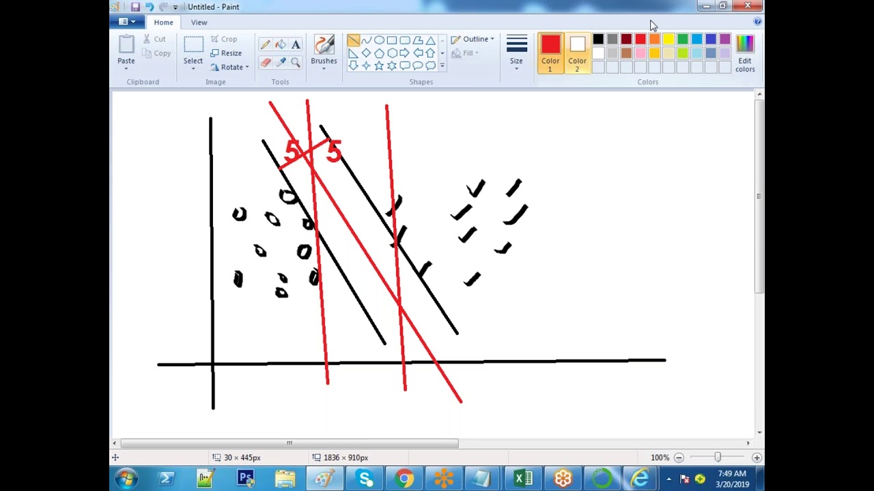Switch to the View tab
This screenshot has width=874, height=491.
point(199,23)
